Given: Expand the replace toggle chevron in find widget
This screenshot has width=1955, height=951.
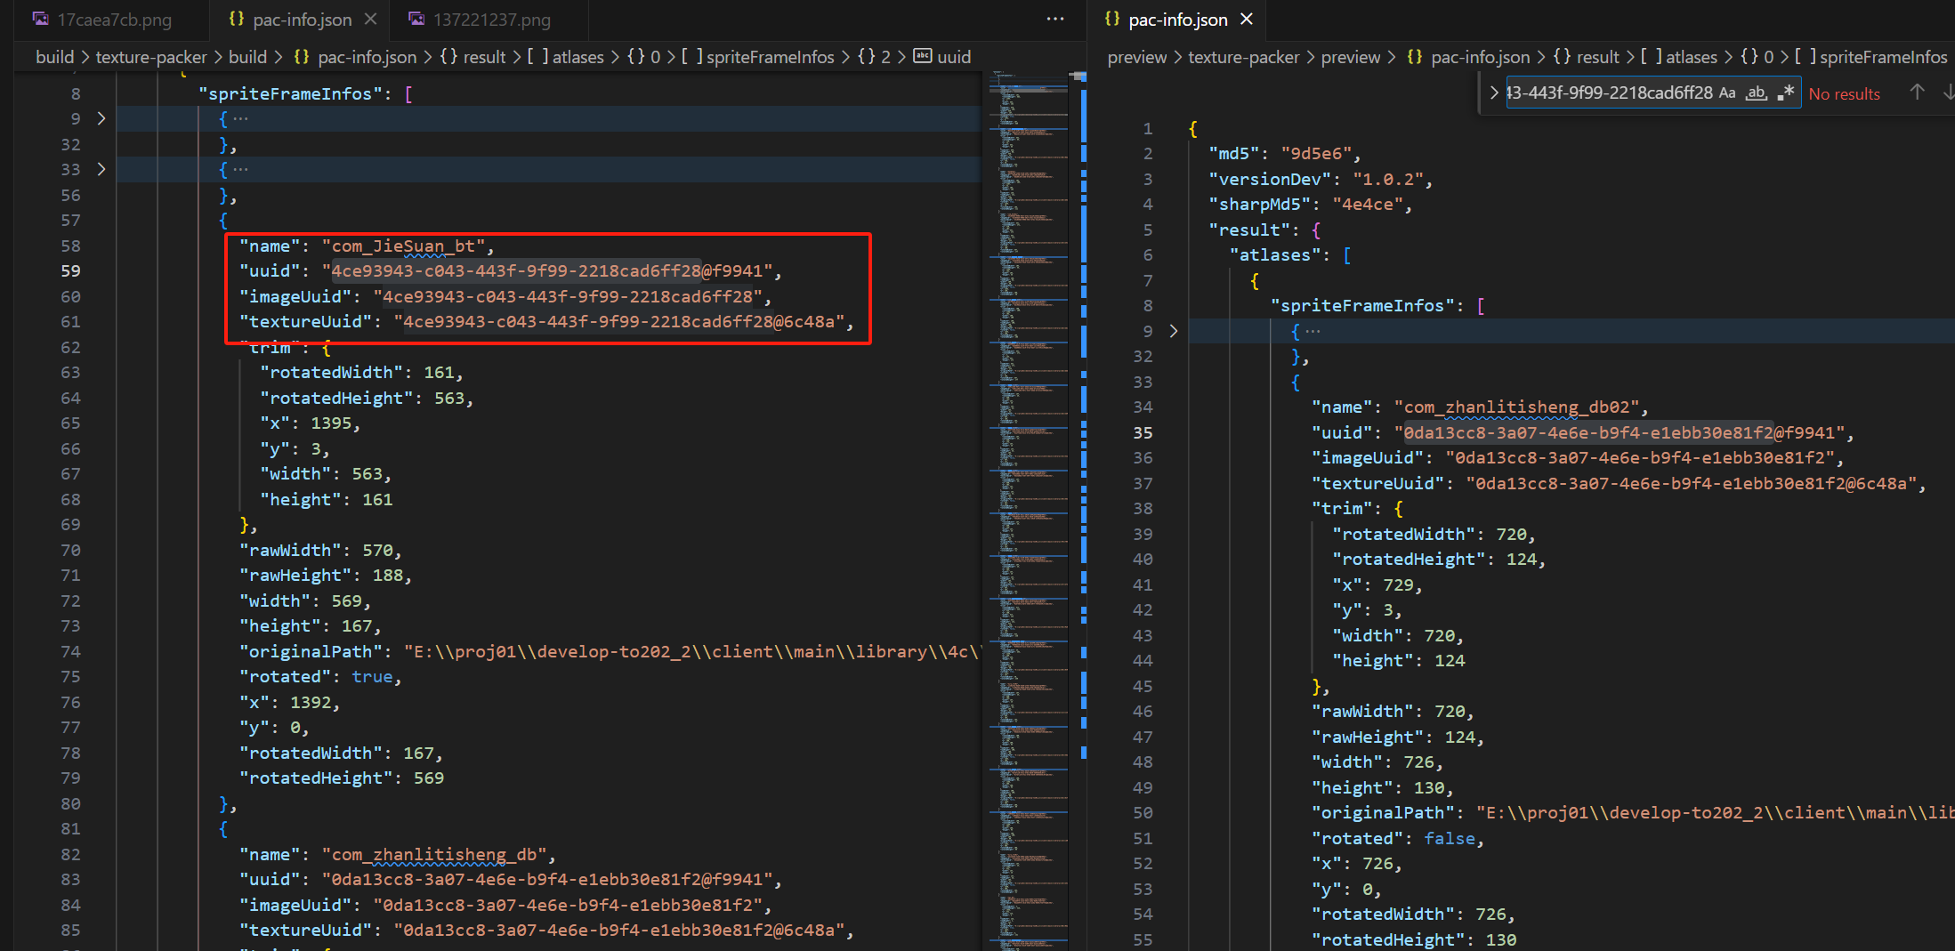Looking at the screenshot, I should (1493, 93).
